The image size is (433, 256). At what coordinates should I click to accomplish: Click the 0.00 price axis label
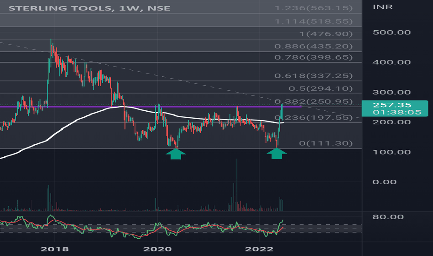[384, 182]
